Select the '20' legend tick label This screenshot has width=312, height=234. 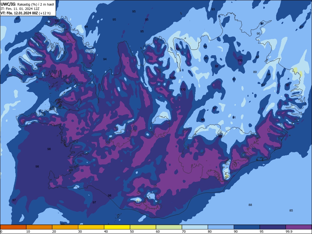(x=54, y=232)
